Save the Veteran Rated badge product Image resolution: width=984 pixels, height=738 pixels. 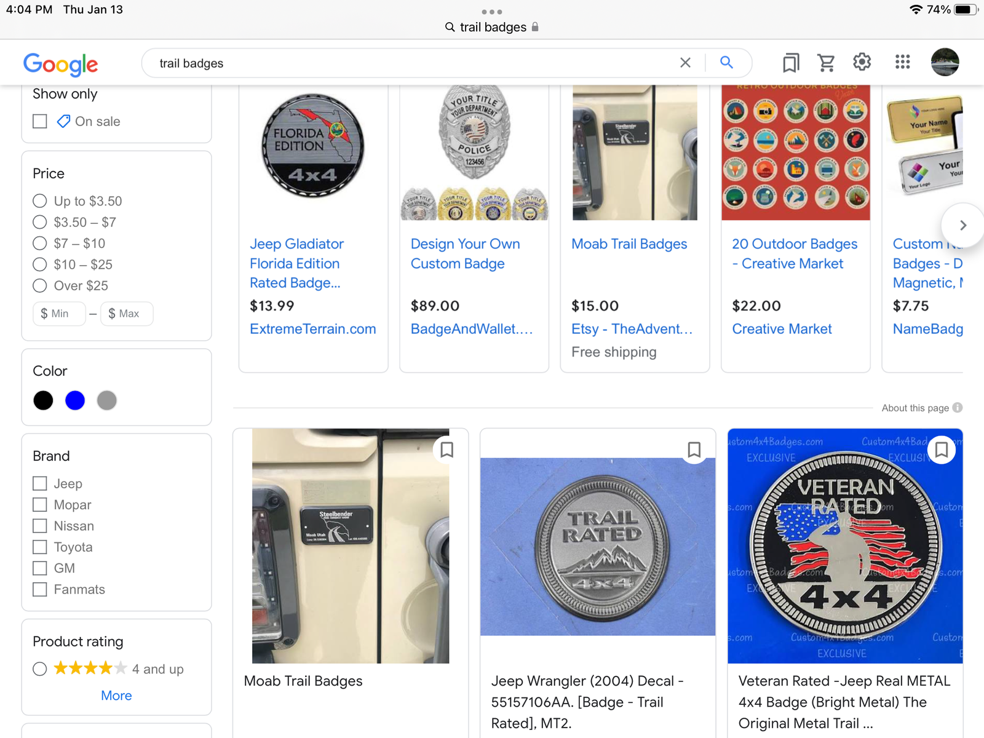point(941,450)
